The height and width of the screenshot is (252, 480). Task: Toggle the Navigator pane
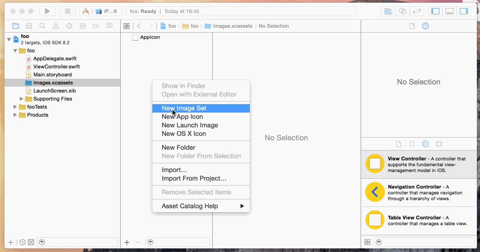[435, 11]
